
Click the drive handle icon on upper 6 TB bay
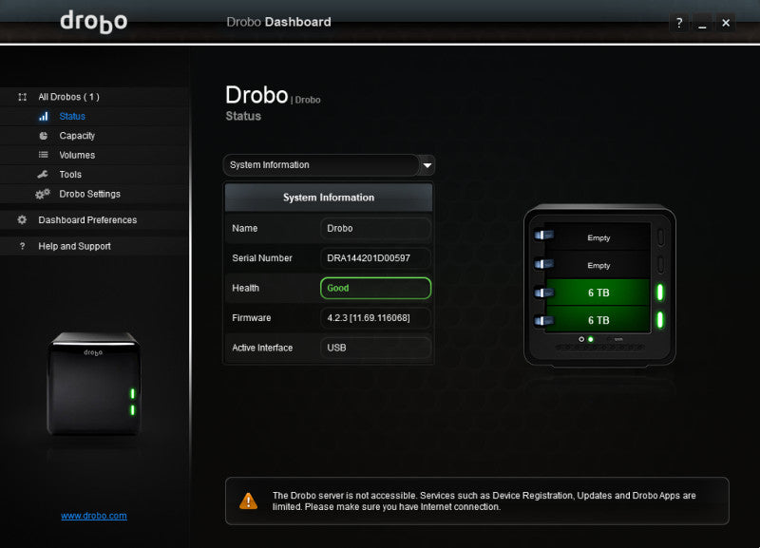point(543,293)
